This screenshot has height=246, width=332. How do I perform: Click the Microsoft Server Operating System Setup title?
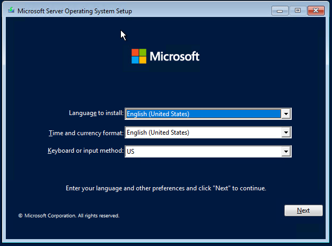point(75,11)
